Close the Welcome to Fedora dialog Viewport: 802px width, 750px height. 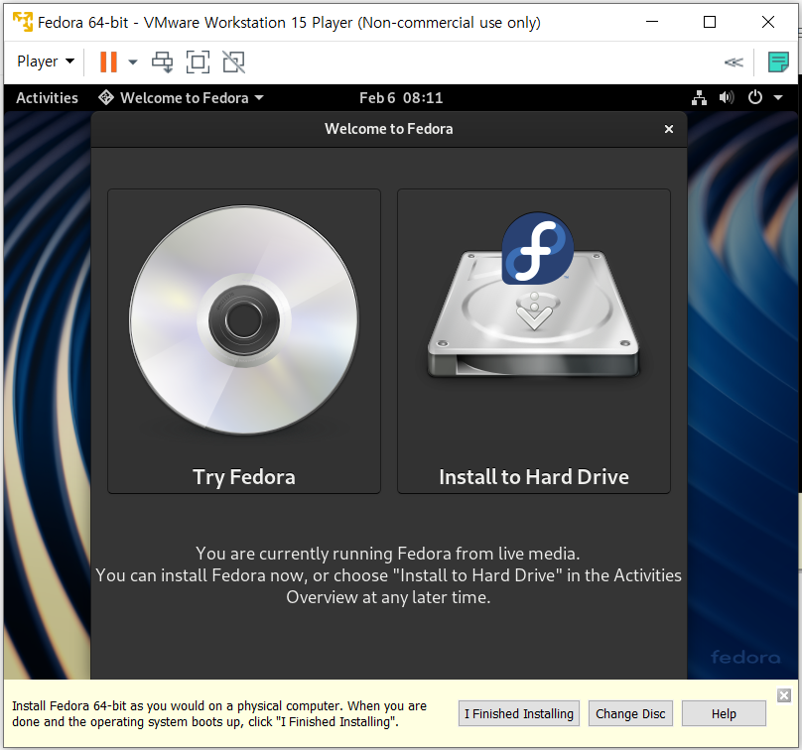669,129
